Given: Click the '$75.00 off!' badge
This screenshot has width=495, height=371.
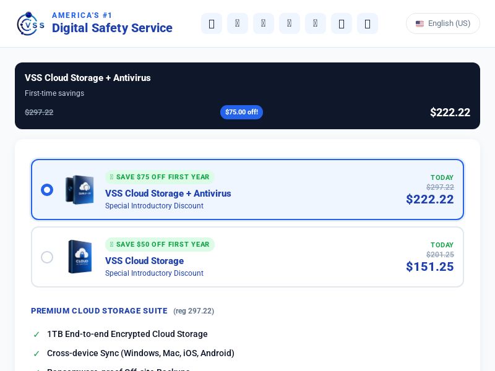Looking at the screenshot, I should [x=241, y=112].
